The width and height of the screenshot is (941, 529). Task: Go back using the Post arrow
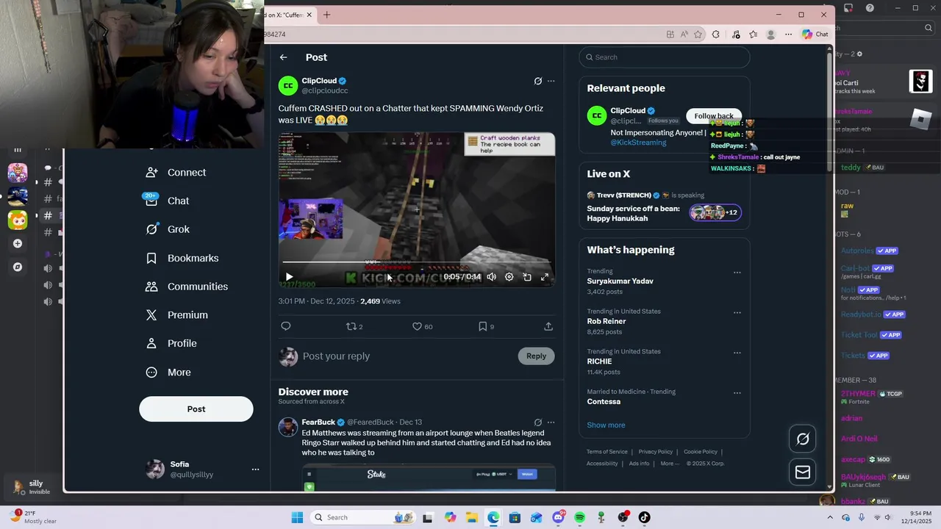(283, 57)
